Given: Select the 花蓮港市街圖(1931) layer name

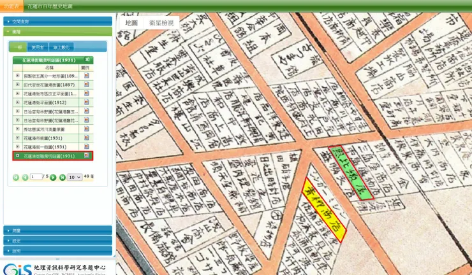Looking at the screenshot, I should click(x=43, y=138).
